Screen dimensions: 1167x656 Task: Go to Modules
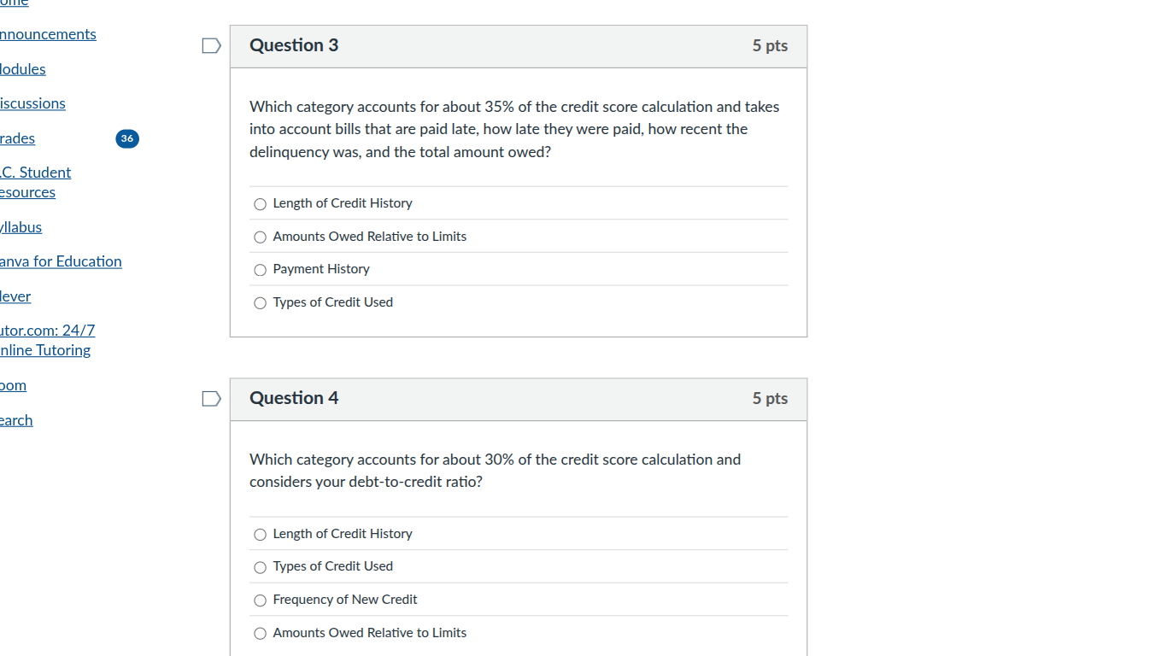(23, 69)
